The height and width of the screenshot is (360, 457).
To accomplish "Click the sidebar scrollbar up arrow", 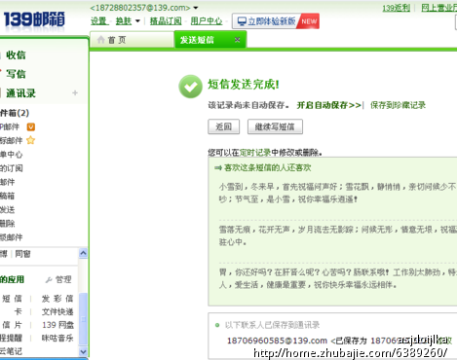I will pos(83,253).
